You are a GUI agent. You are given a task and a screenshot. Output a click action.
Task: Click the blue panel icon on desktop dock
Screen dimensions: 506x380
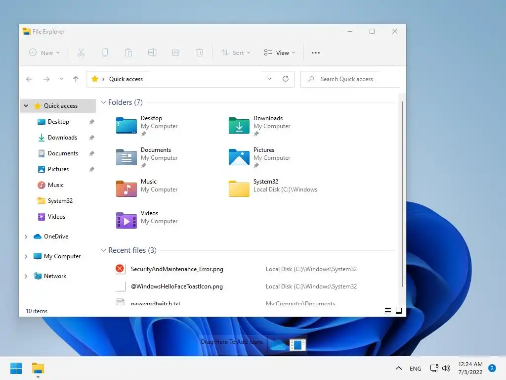pos(297,344)
